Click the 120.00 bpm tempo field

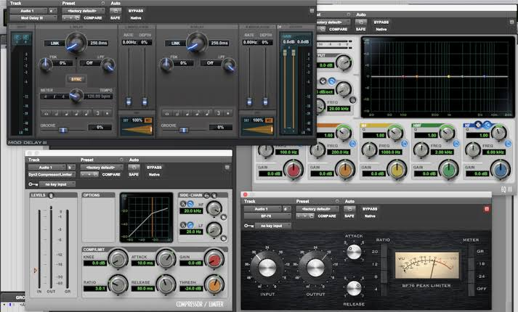99,97
